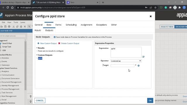Screen dimensions: 187x105
Task: Select the Outputs sub-tab
Action: pyautogui.click(x=49, y=30)
